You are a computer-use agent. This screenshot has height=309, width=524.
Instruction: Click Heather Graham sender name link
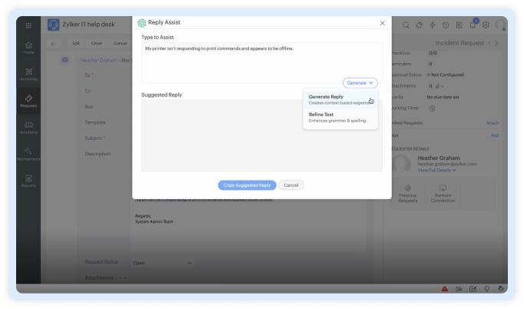pos(99,61)
